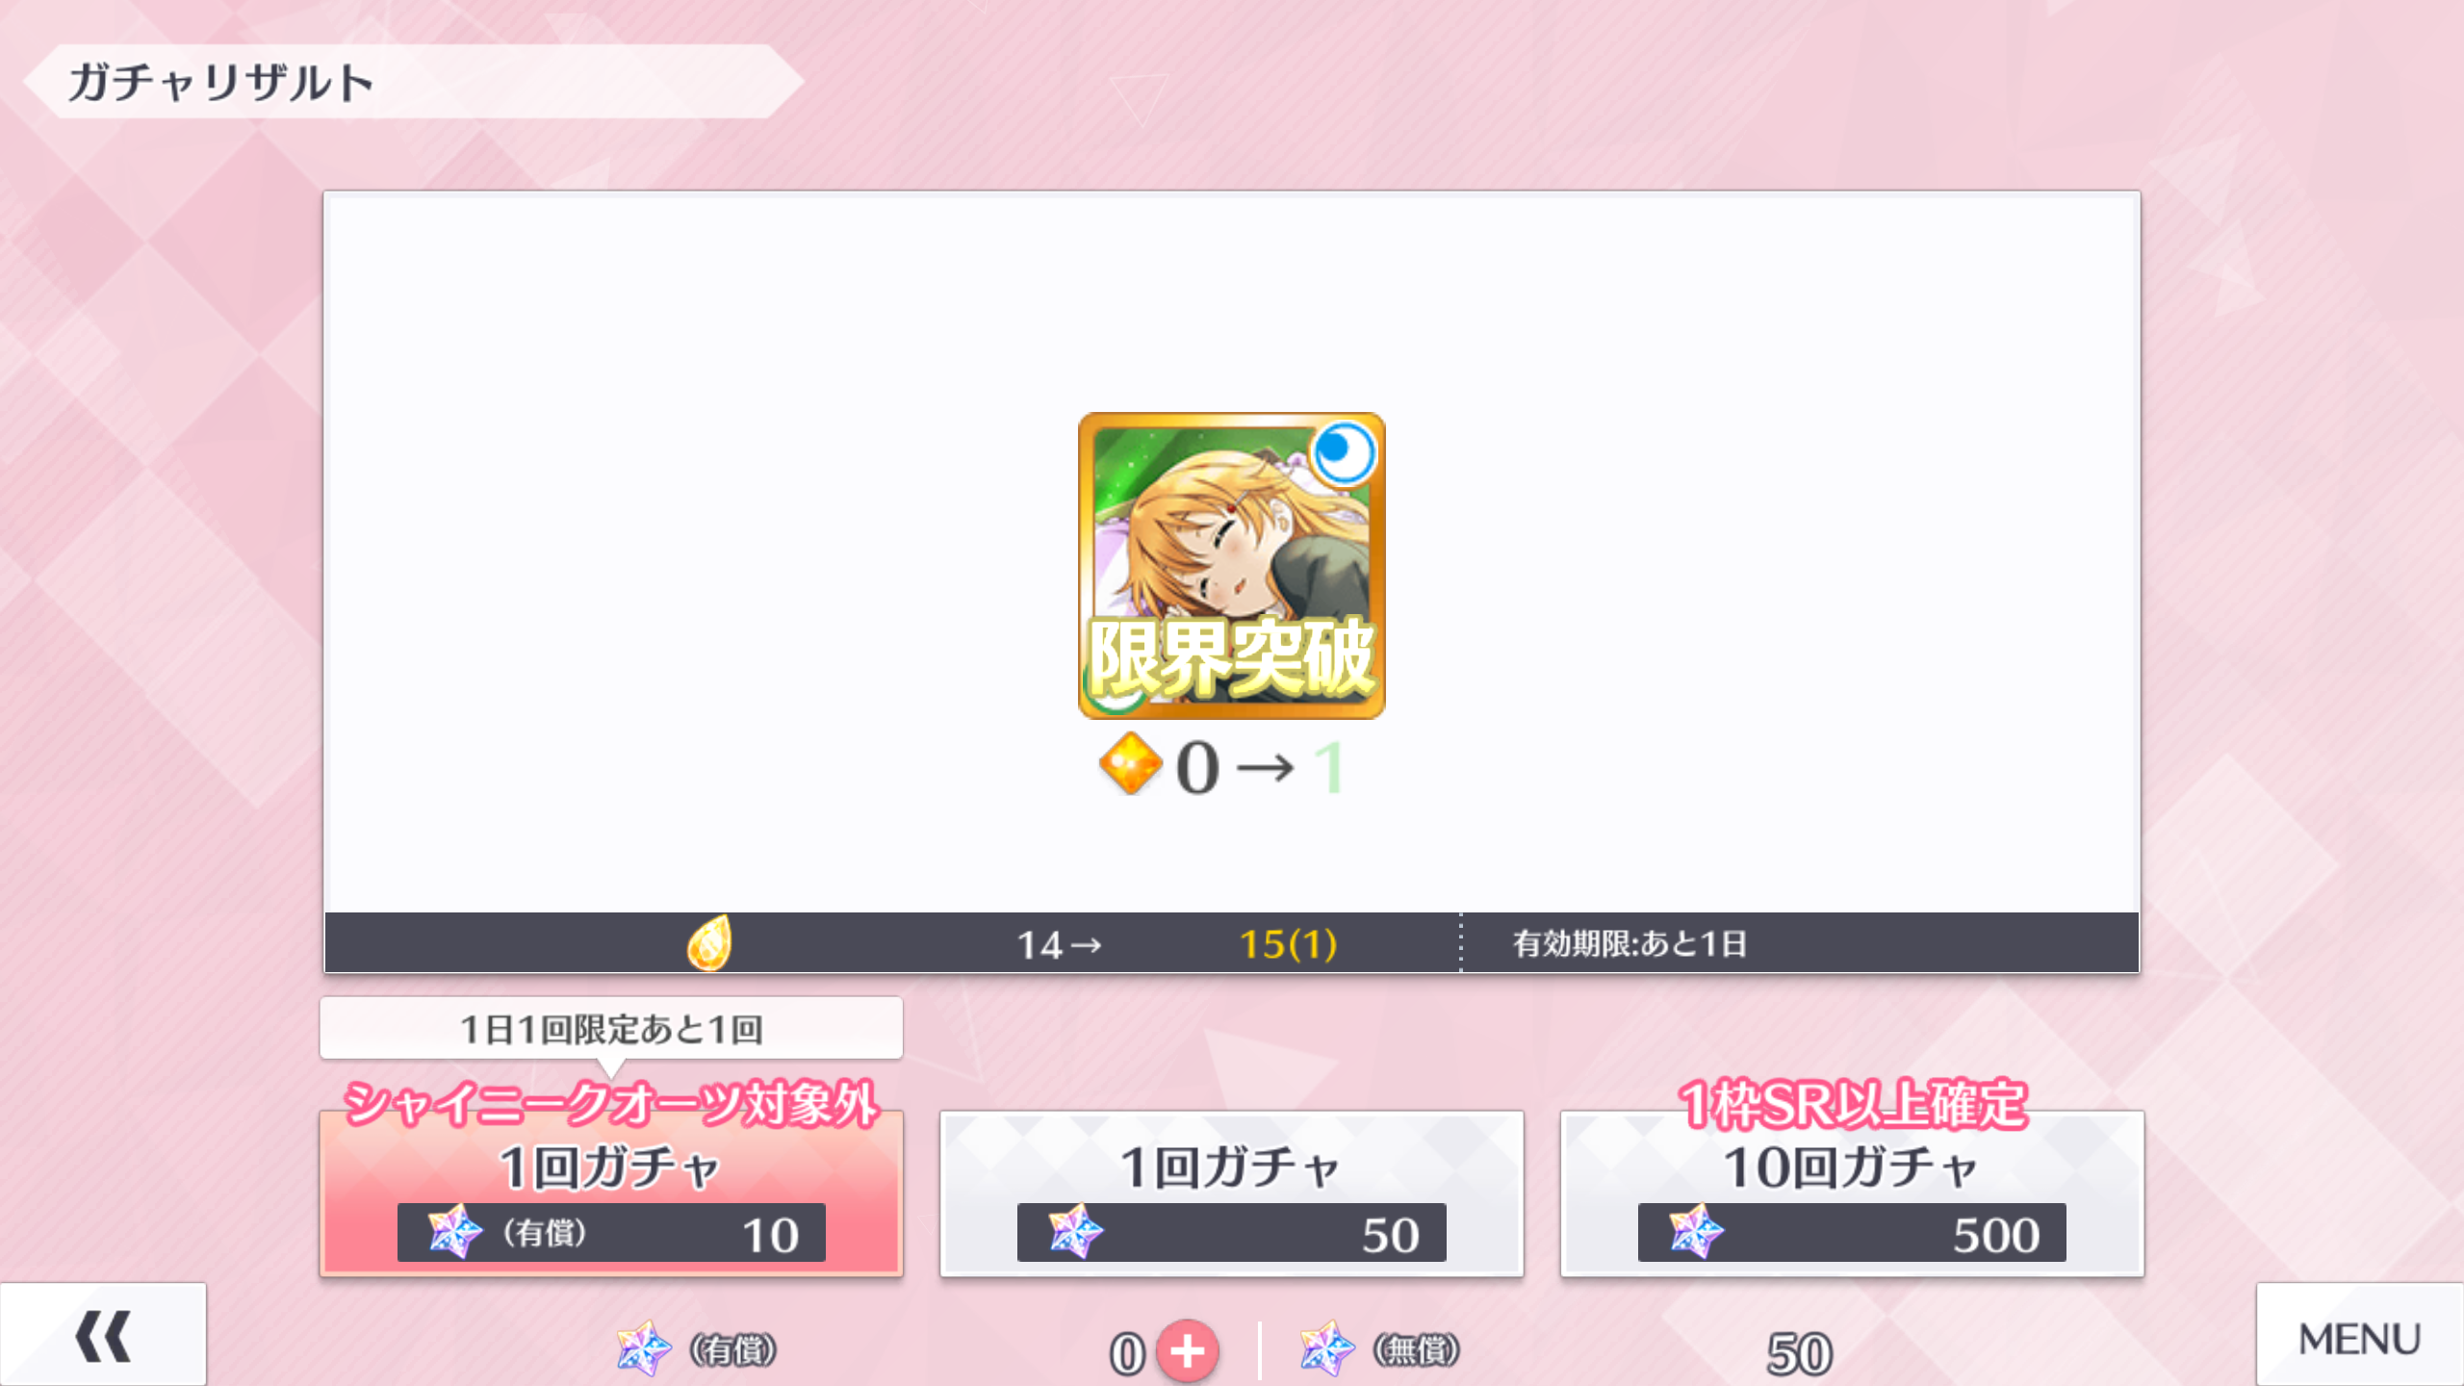Viewport: 2464px width, 1386px height.
Task: Tap the 15(1) quartz count
Action: click(1288, 944)
